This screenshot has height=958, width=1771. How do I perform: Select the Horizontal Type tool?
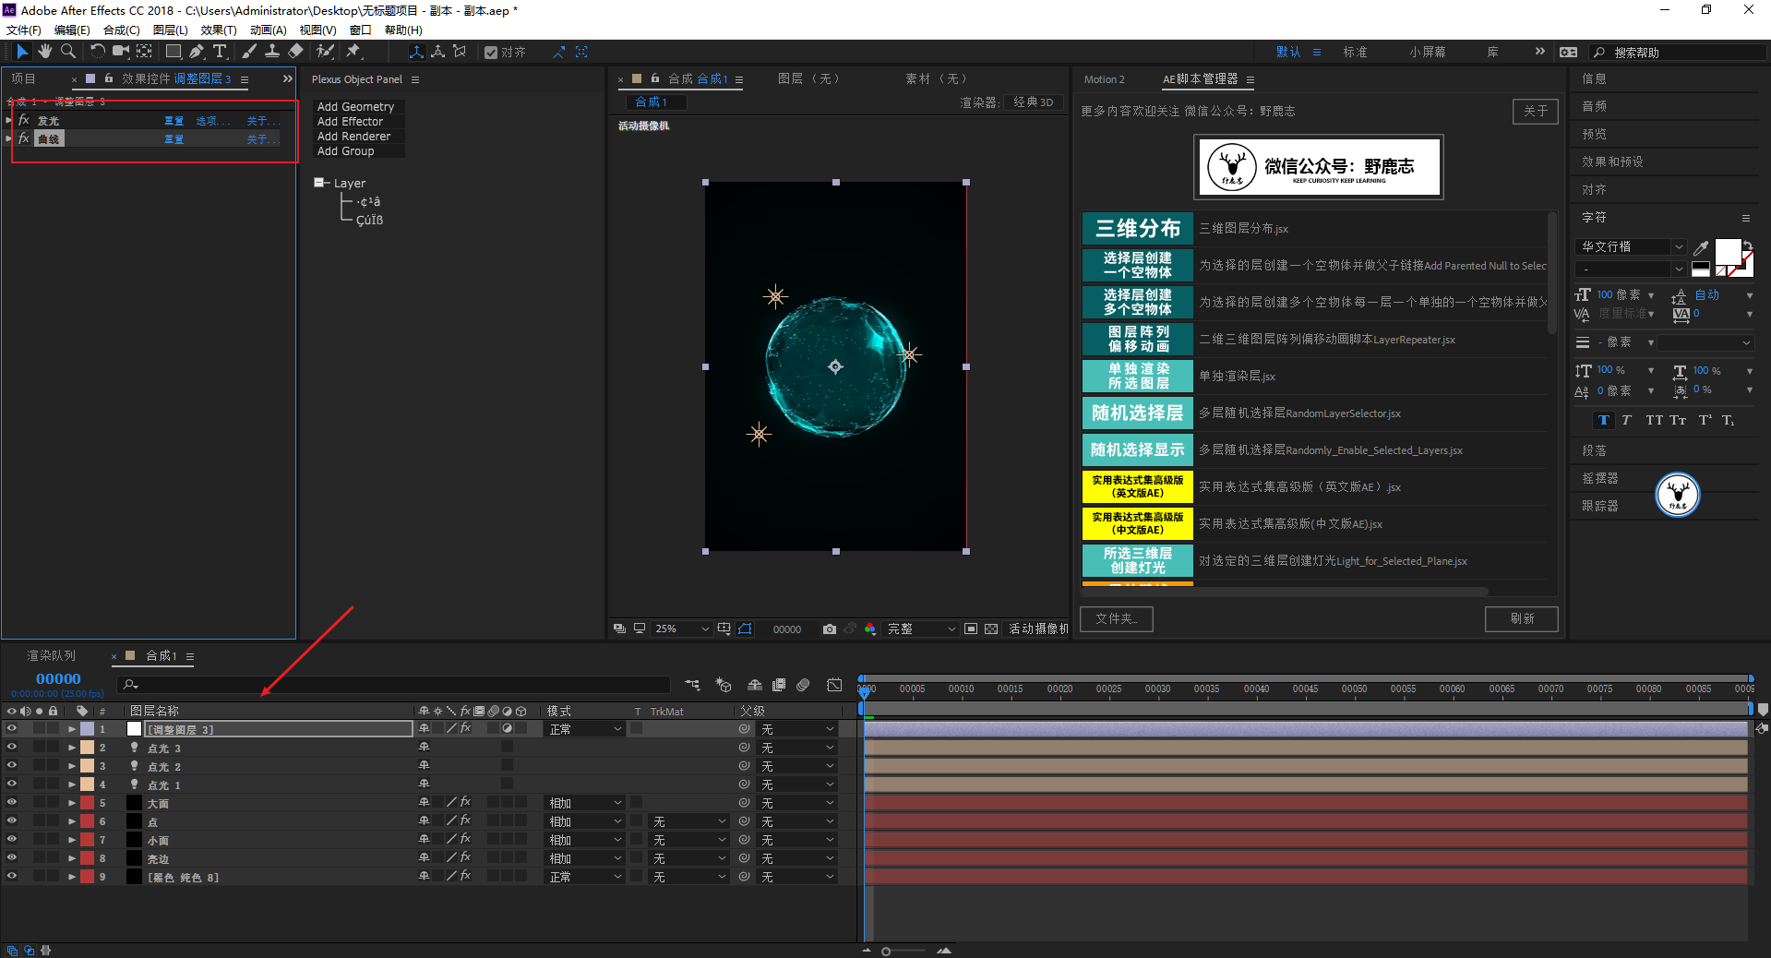pos(220,52)
